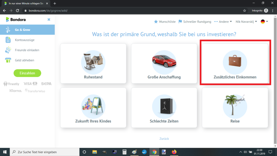The width and height of the screenshot is (277, 156).
Task: Open the Windows Start menu
Action: click(x=5, y=152)
